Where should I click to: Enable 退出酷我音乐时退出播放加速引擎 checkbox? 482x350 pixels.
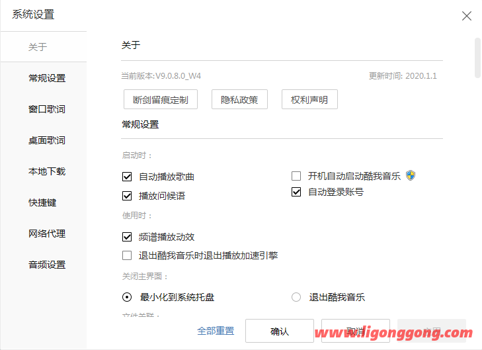pos(127,255)
